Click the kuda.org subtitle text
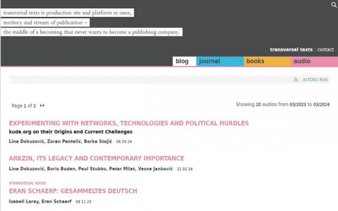Viewport: 338px width, 211px height. click(71, 132)
